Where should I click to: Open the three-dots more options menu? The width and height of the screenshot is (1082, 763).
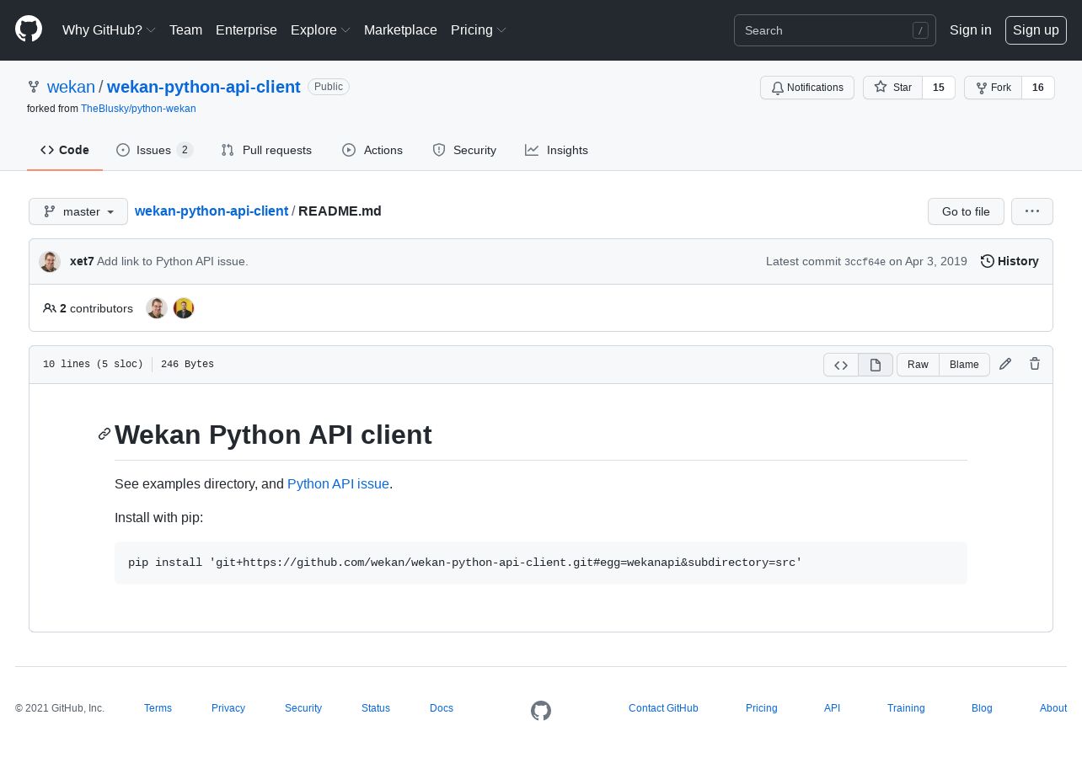pyautogui.click(x=1032, y=211)
